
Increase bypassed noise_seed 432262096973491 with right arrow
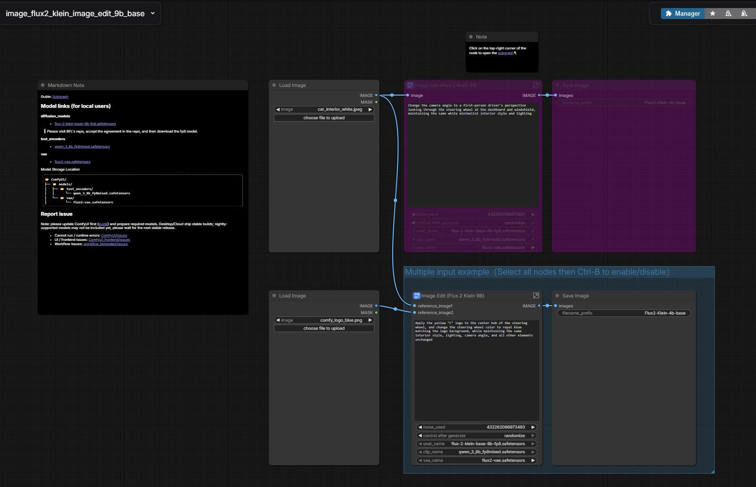pyautogui.click(x=533, y=214)
